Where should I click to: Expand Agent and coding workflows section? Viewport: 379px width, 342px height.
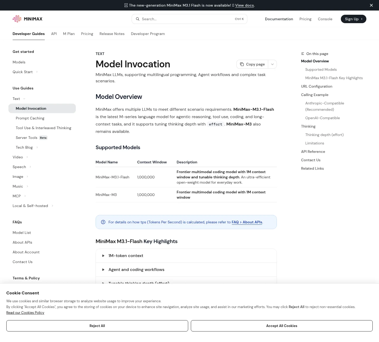click(x=186, y=270)
